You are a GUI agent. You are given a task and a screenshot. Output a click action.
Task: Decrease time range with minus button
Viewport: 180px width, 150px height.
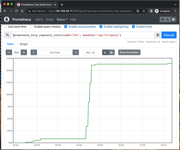(9, 52)
